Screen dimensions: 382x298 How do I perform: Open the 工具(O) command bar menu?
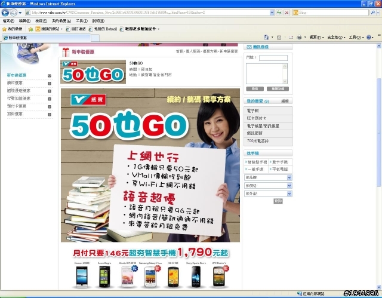point(356,37)
